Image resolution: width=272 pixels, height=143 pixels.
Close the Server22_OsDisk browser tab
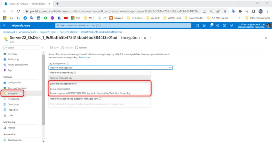49,4
